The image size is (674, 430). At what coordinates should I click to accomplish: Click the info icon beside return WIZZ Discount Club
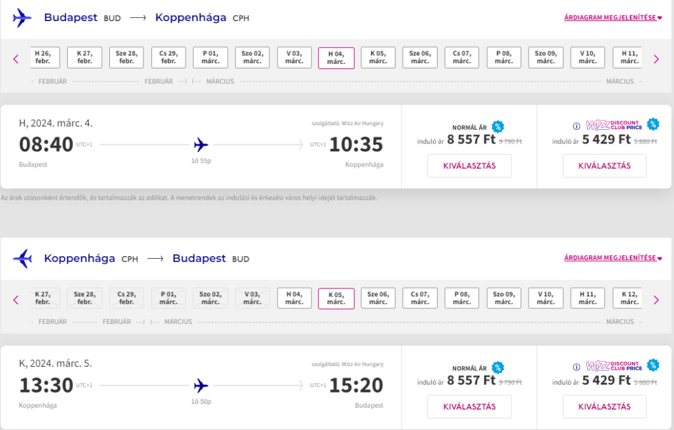point(577,367)
